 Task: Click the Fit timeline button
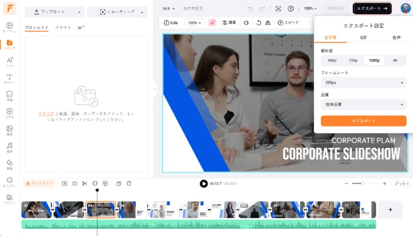pos(402,183)
